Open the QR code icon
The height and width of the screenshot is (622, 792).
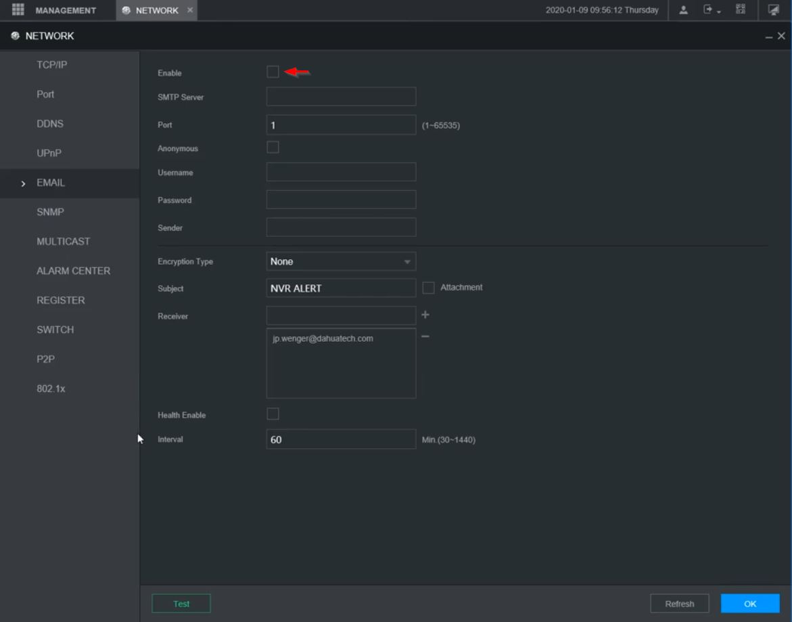(x=740, y=10)
